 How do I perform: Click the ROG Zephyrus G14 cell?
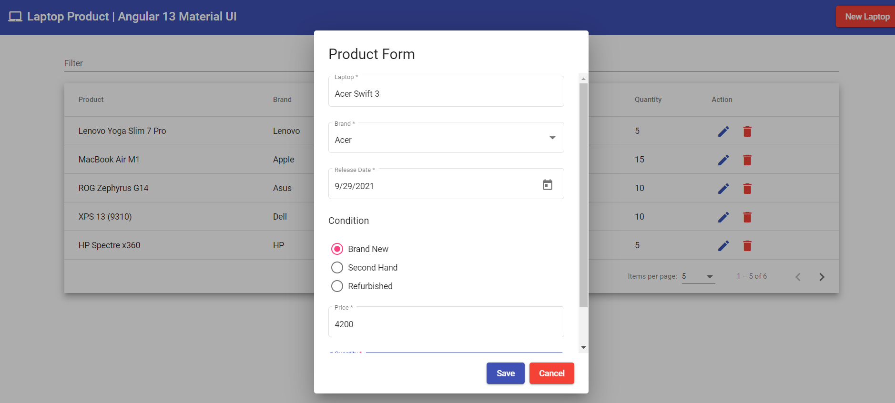coord(113,188)
